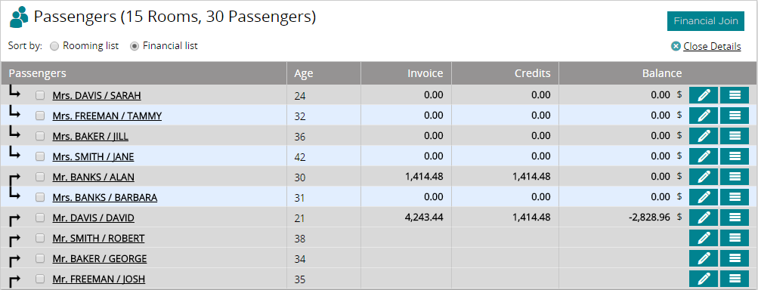Open the hamburger menu icon for Mrs. FREEMAN / TAMMY
This screenshot has height=290, width=758.
pyautogui.click(x=735, y=116)
